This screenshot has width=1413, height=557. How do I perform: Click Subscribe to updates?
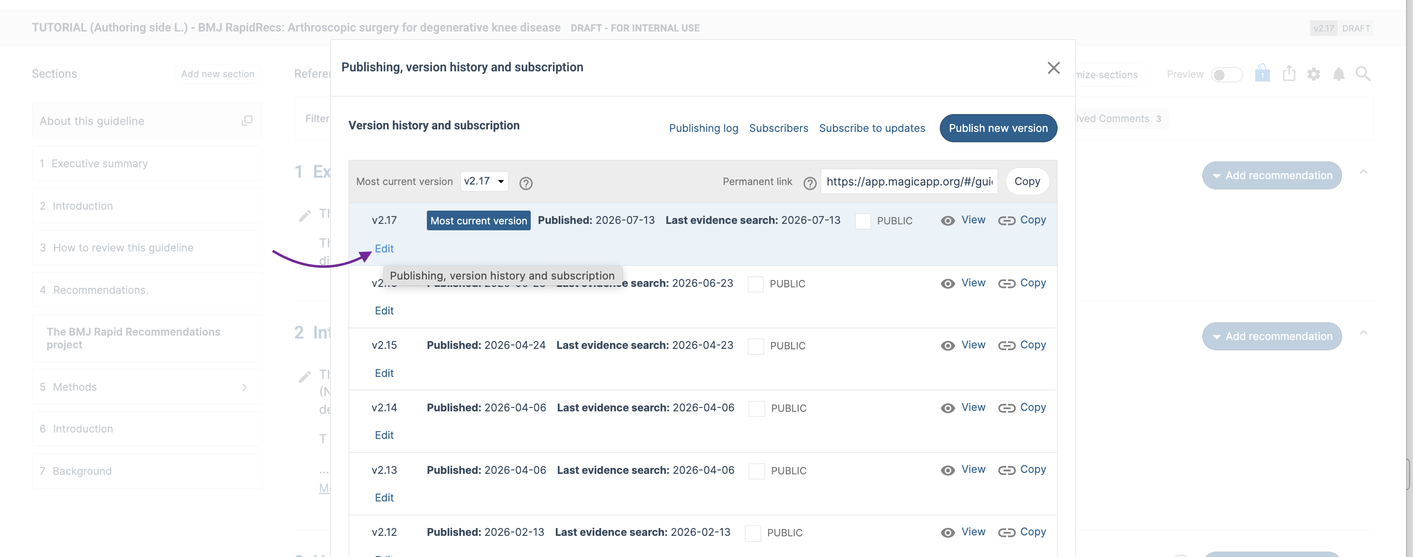(871, 128)
